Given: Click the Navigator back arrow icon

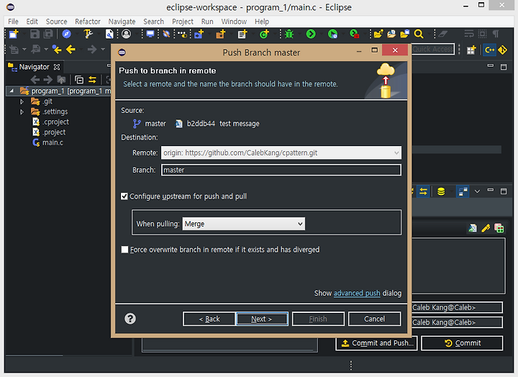Looking at the screenshot, I should 35,80.
